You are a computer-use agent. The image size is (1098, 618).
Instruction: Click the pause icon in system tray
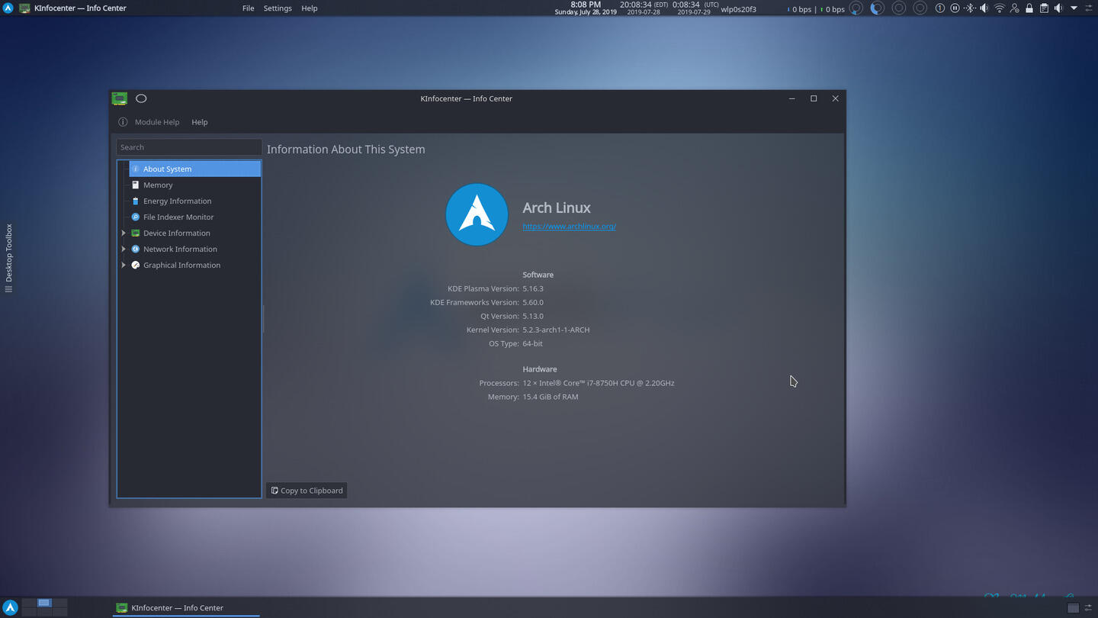955,8
